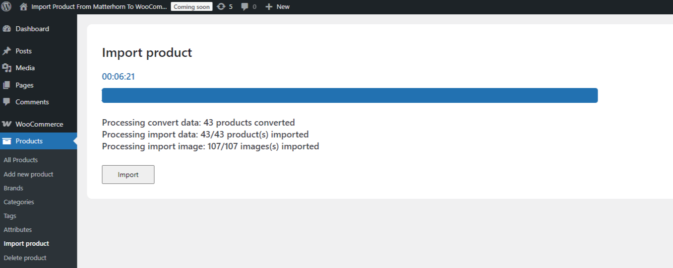This screenshot has width=673, height=268.
Task: Open Attributes submenu
Action: coord(18,229)
